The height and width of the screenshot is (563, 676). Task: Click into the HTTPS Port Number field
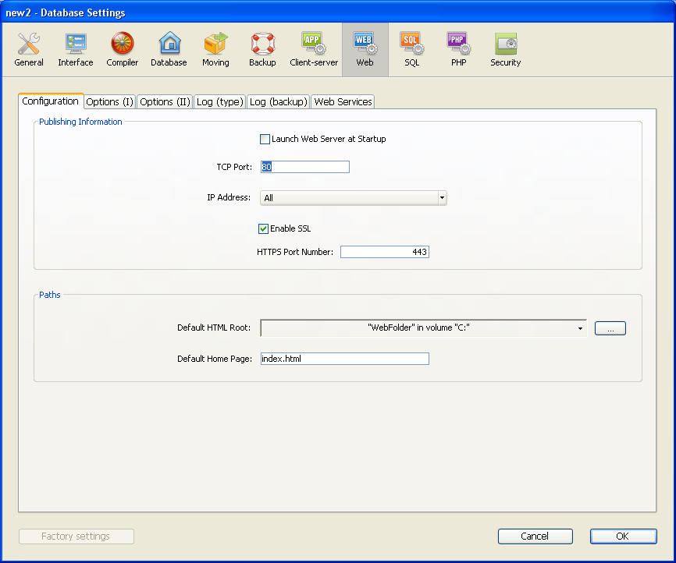tap(384, 252)
